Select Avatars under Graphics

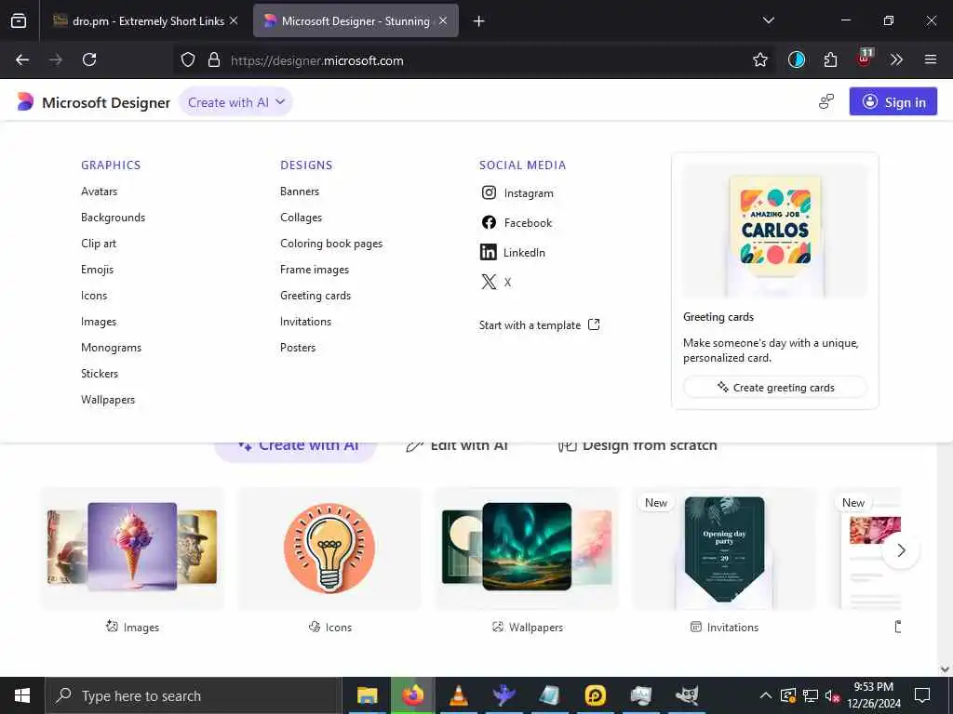(99, 192)
